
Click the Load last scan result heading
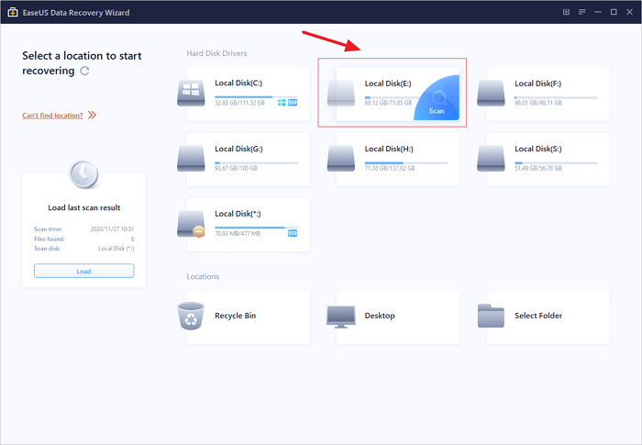tap(84, 207)
